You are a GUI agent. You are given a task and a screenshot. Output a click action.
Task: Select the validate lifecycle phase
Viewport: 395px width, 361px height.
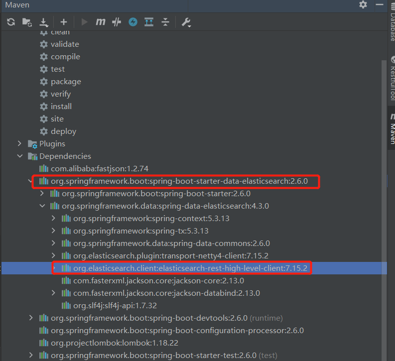pyautogui.click(x=65, y=44)
